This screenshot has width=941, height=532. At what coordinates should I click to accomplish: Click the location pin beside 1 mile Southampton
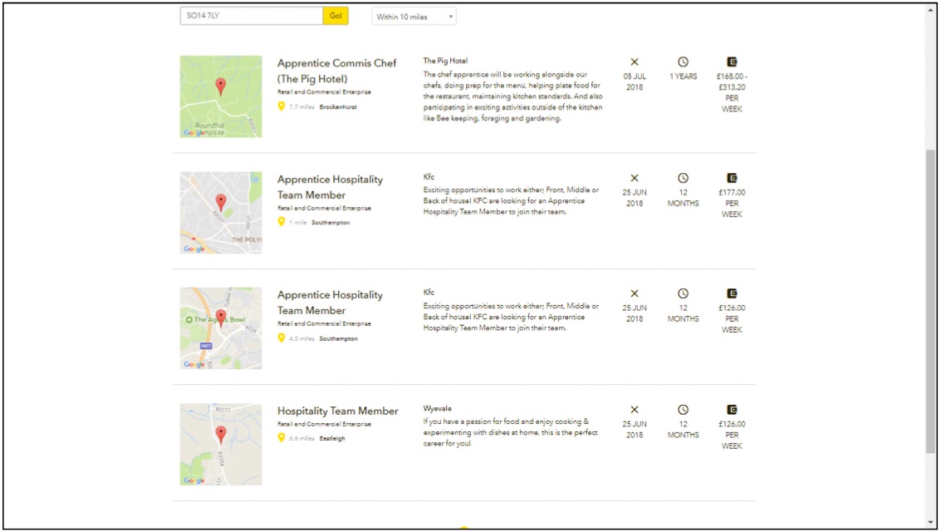tap(281, 222)
